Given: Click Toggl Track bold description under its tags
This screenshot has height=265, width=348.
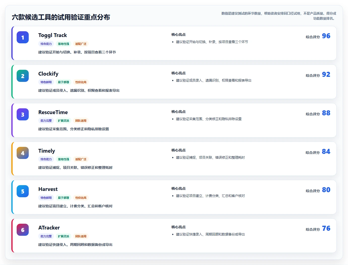Looking at the screenshot, I should (77, 52).
